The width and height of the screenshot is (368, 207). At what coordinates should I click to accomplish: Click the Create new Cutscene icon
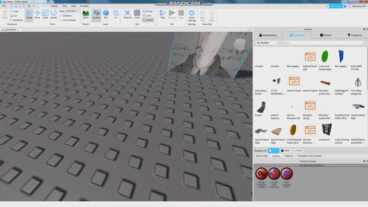[274, 174]
